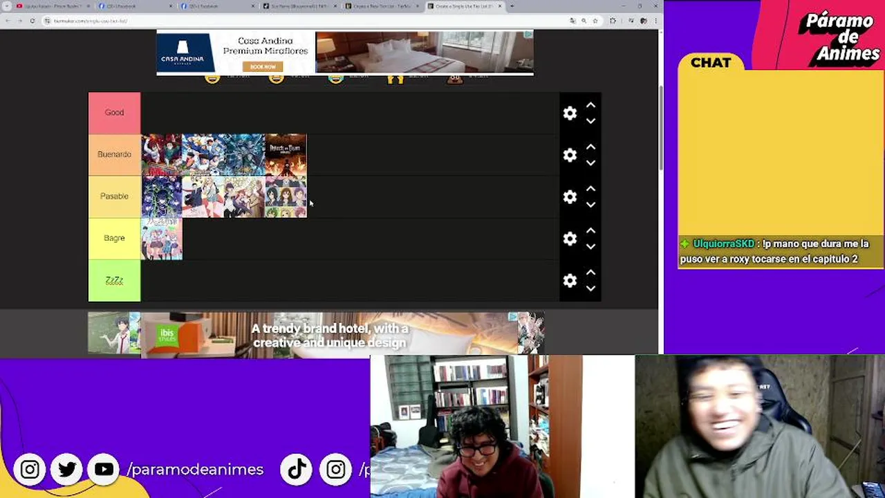The height and width of the screenshot is (498, 885).
Task: Move Pasable row down with arrow
Action: click(590, 205)
